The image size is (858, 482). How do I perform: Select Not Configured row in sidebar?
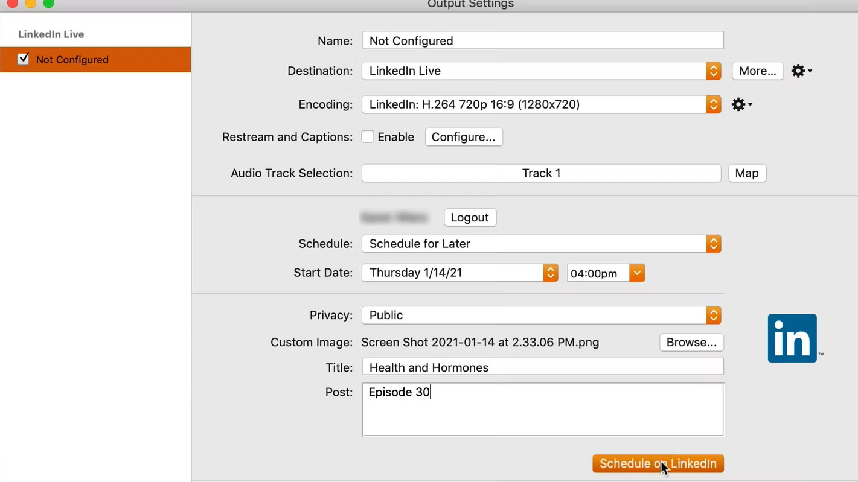tap(95, 60)
